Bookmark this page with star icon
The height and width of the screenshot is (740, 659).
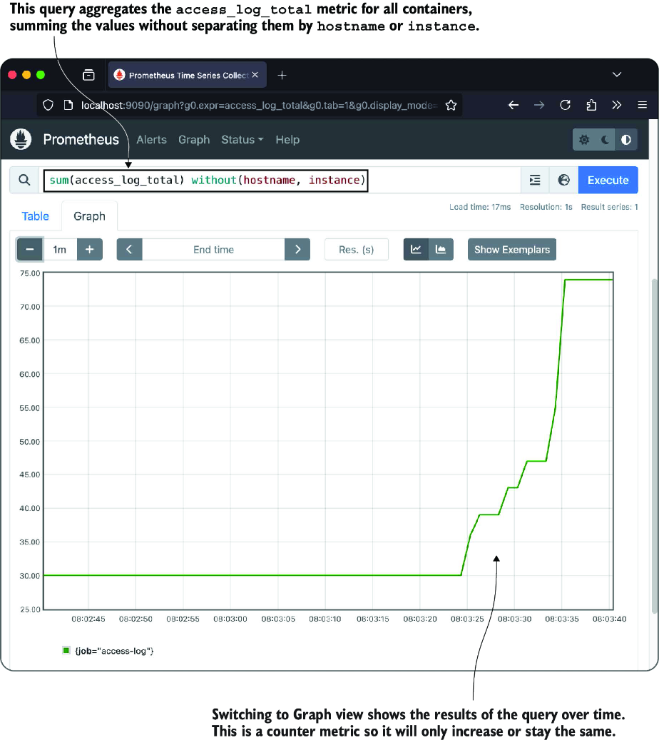point(451,105)
